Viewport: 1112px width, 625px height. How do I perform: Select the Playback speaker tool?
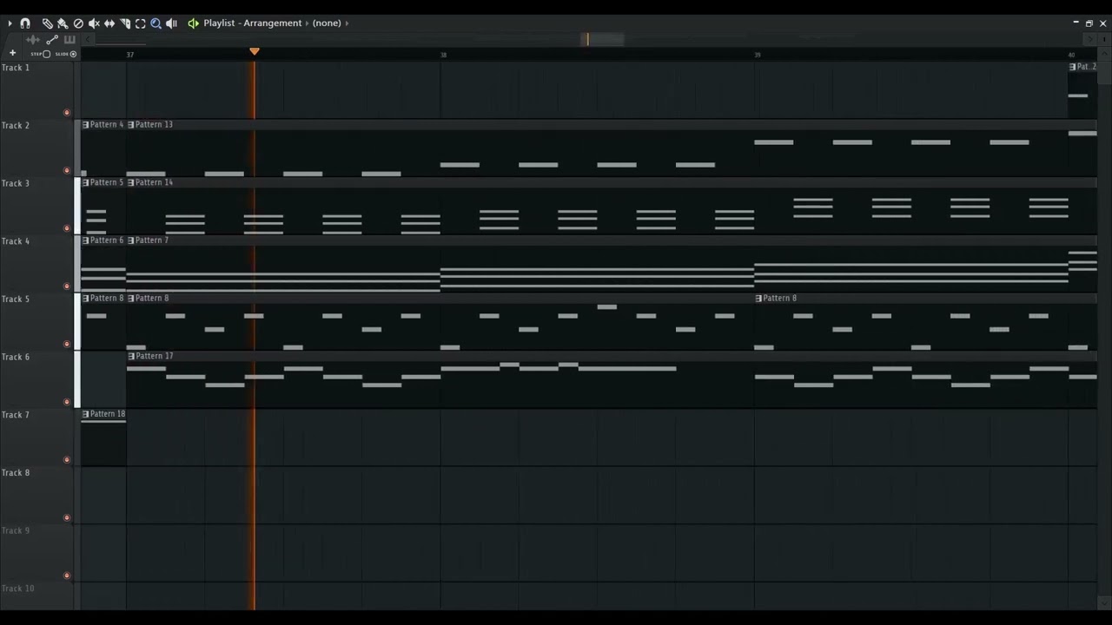pyautogui.click(x=171, y=23)
